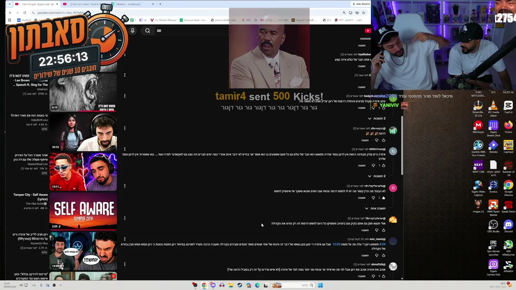Click the Ask Gemini button
Viewport: 516px width, 290px height.
pos(361,4)
